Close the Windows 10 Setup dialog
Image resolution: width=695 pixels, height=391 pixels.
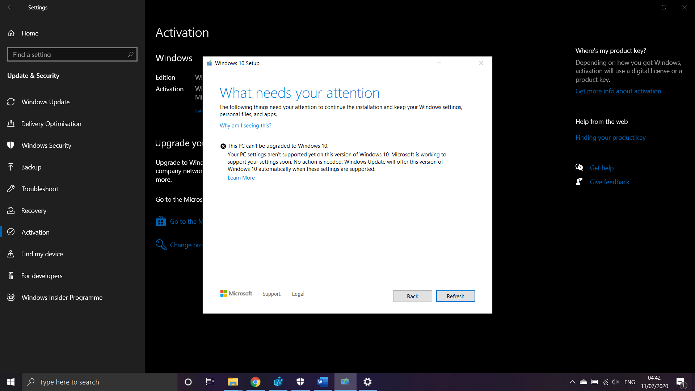(x=481, y=63)
